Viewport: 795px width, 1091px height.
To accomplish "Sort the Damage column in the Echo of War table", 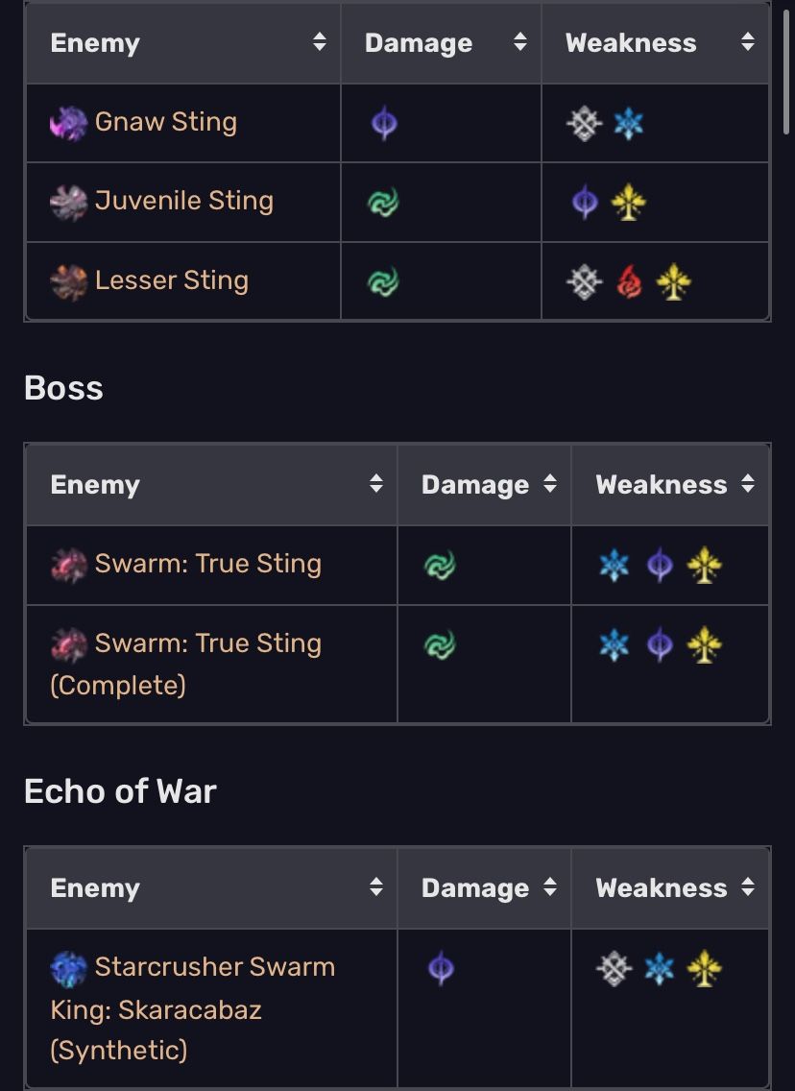I will 551,887.
